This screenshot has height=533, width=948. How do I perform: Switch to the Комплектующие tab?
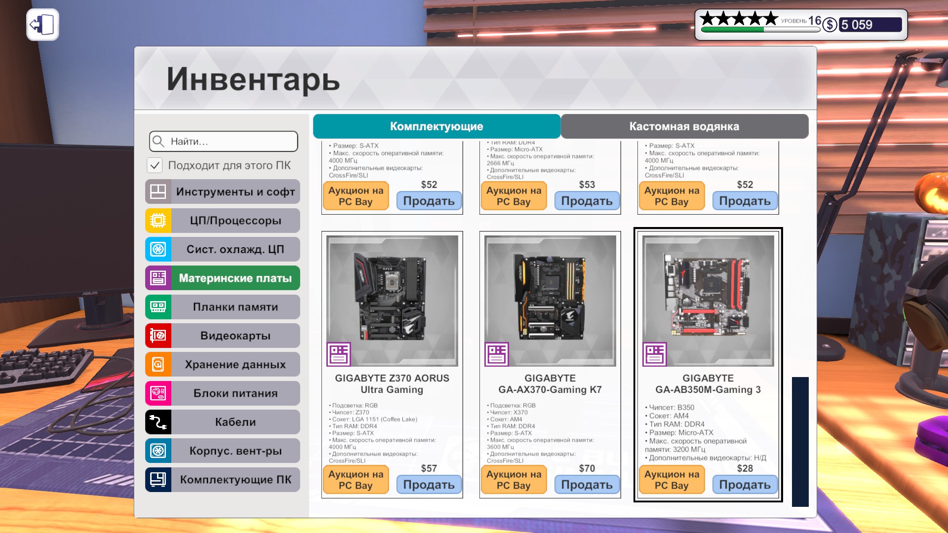(x=436, y=126)
